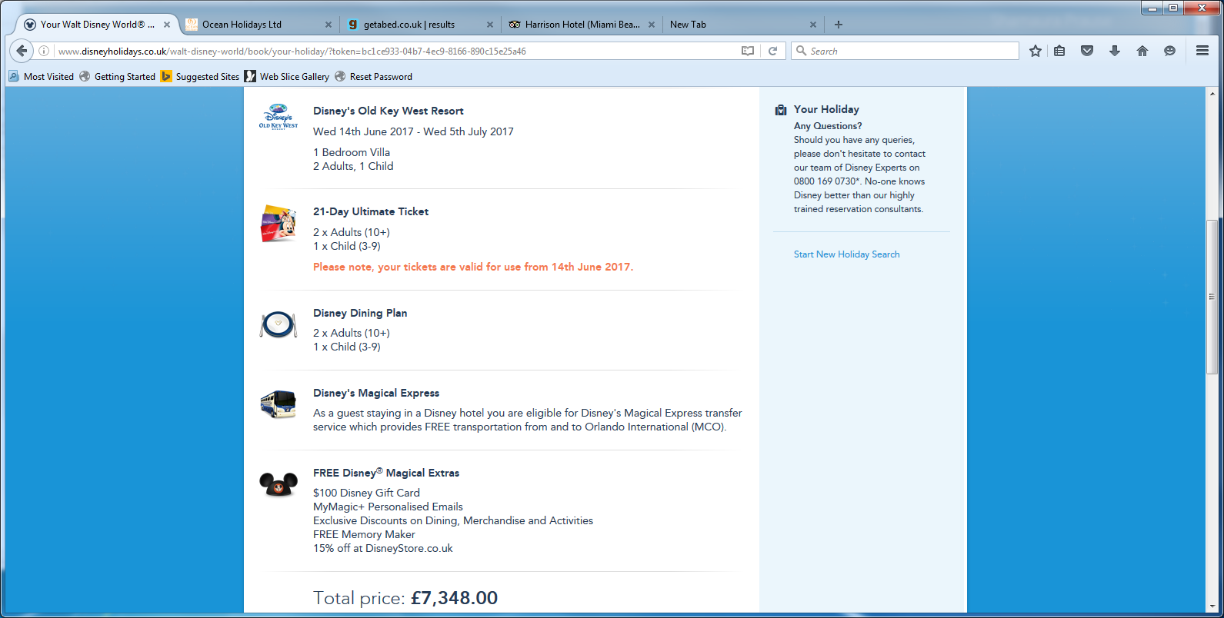
Task: Show bookmarks list icon
Action: (x=1059, y=51)
